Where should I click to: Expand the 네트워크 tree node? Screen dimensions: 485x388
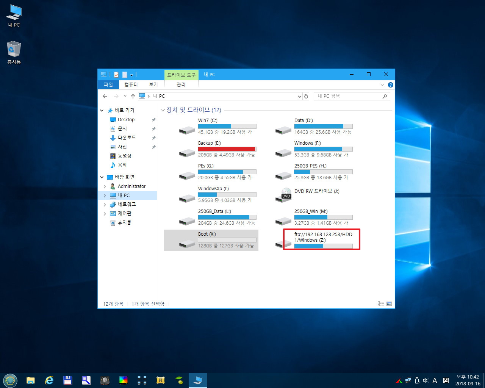tap(105, 205)
